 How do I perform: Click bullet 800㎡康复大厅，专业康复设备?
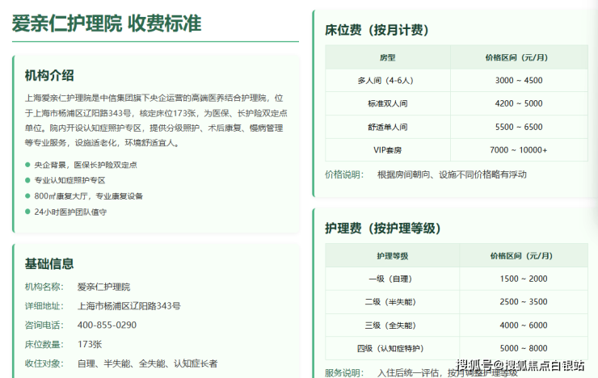(x=88, y=196)
